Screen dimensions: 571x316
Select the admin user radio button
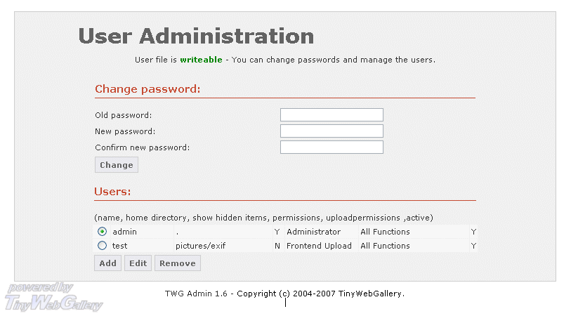(103, 232)
